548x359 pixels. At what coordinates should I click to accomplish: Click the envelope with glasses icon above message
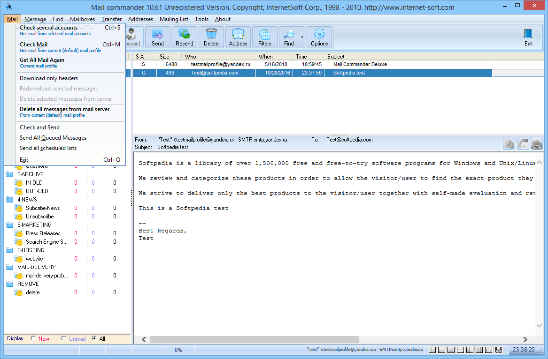pos(536,144)
